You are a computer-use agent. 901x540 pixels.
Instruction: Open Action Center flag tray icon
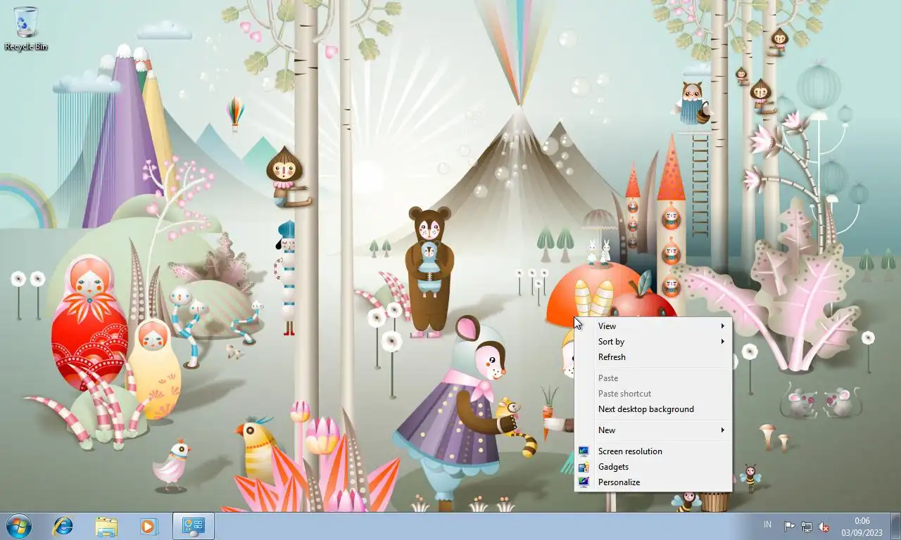point(790,527)
